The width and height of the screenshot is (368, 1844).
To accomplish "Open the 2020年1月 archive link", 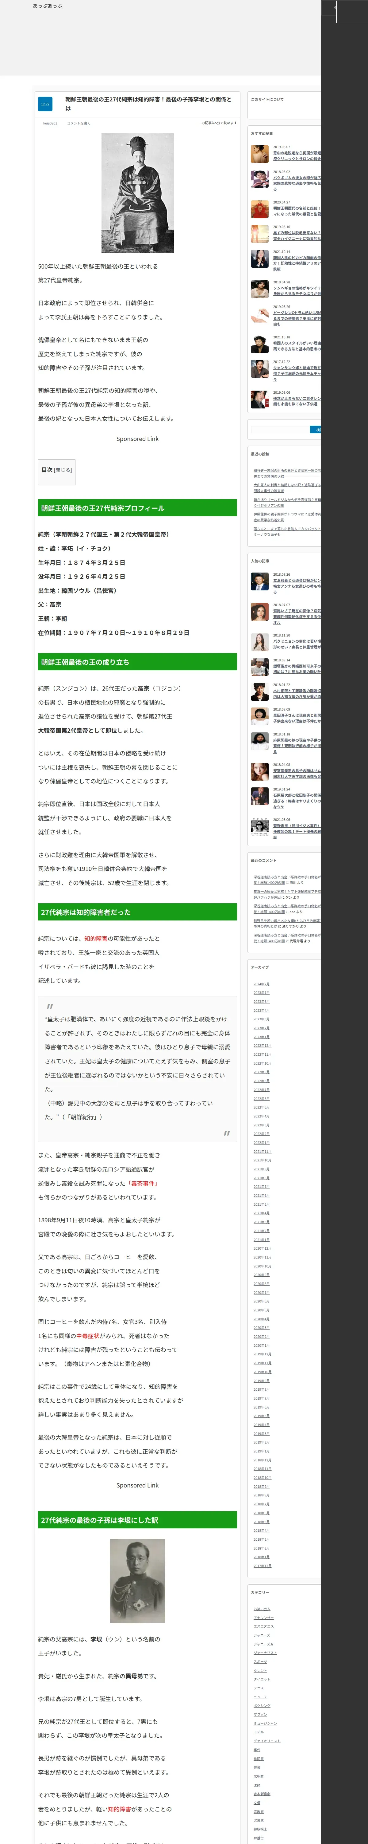I will (x=262, y=1345).
